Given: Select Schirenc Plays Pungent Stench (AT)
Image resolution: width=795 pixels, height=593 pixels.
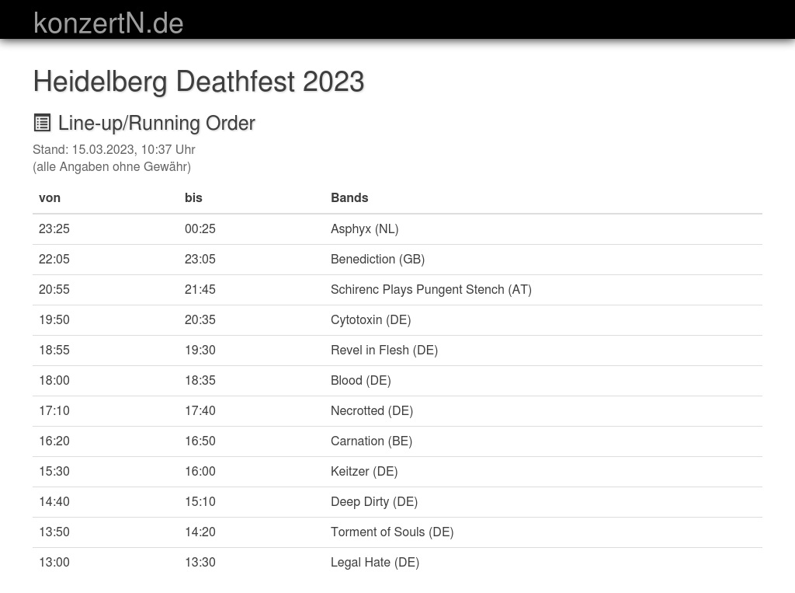Looking at the screenshot, I should coord(431,289).
